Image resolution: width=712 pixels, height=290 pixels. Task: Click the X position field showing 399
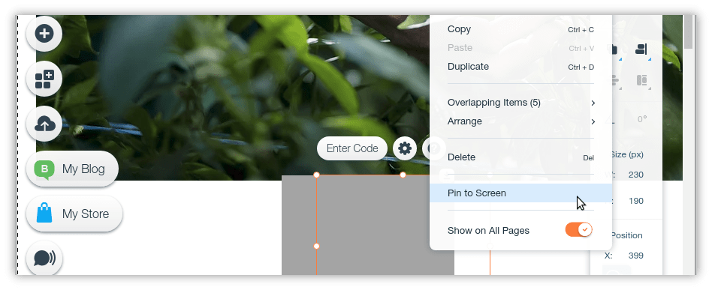(635, 256)
